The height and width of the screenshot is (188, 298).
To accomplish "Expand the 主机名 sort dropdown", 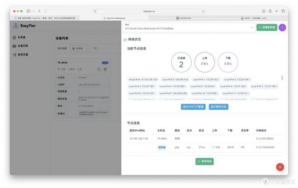I will tap(81, 48).
